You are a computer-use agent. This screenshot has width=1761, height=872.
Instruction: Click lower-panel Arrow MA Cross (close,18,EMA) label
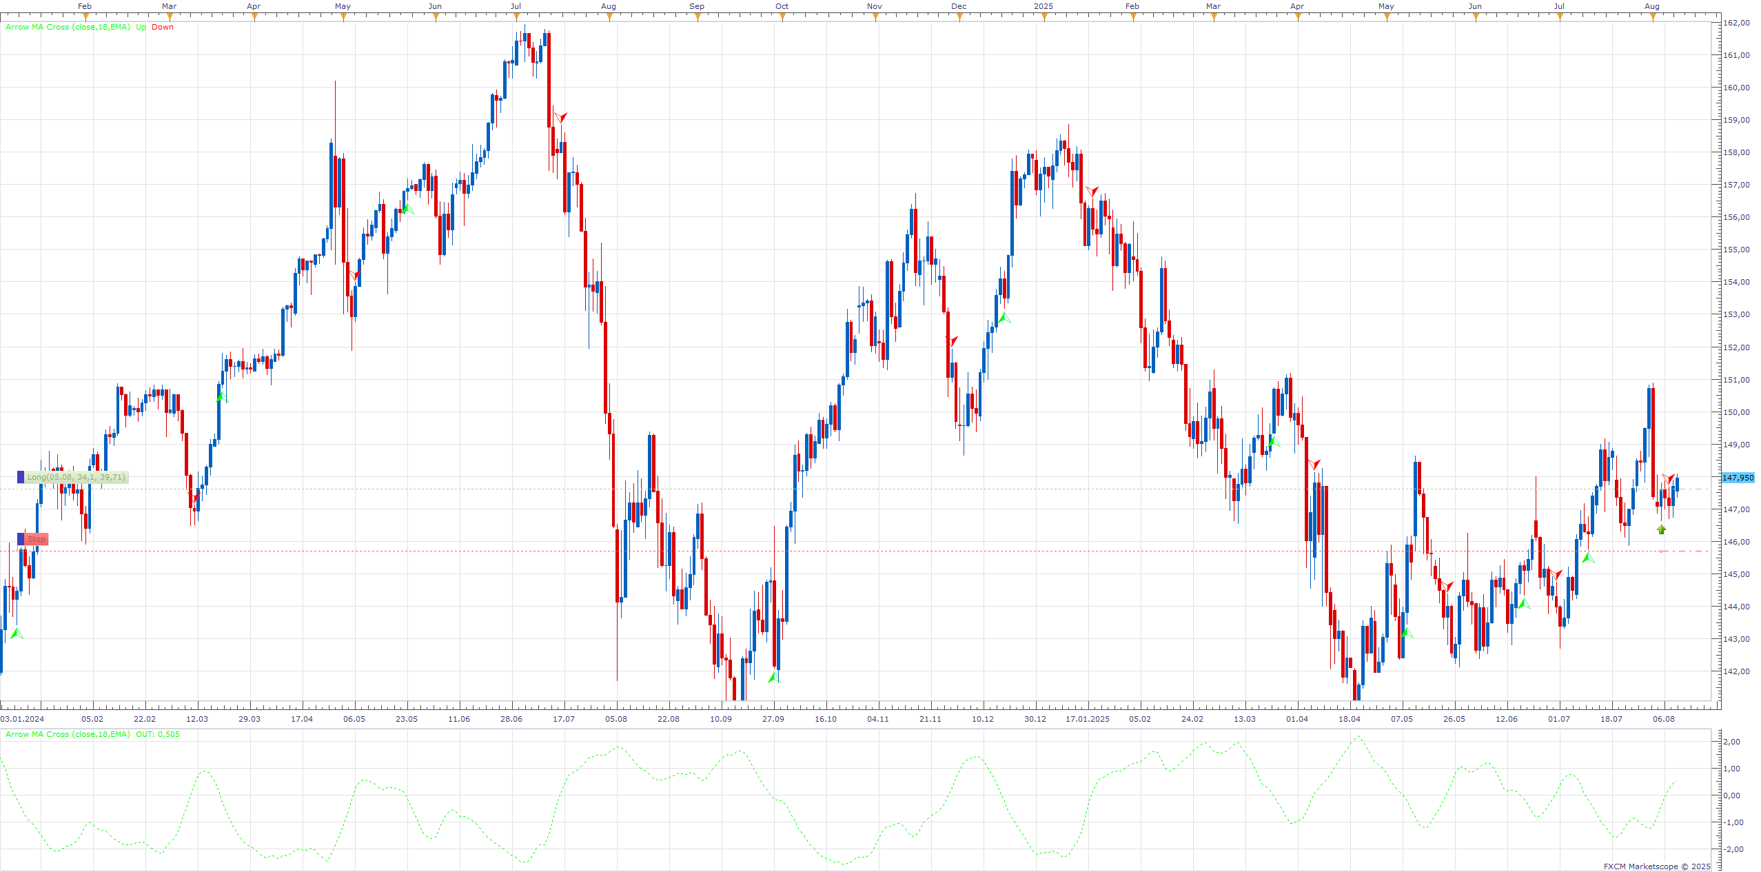pyautogui.click(x=68, y=734)
